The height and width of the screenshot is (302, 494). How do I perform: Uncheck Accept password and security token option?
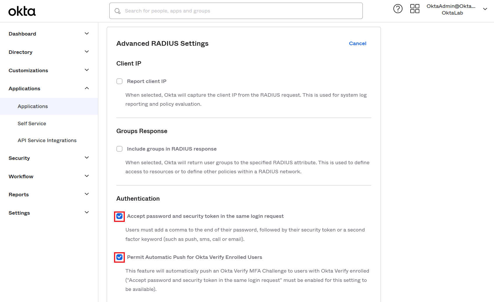[x=120, y=216]
